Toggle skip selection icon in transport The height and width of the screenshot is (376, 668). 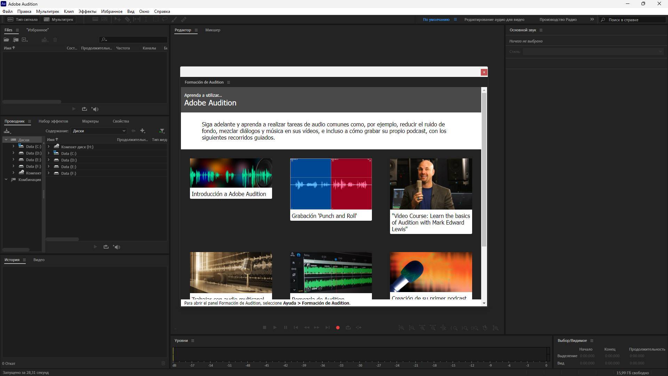(359, 328)
